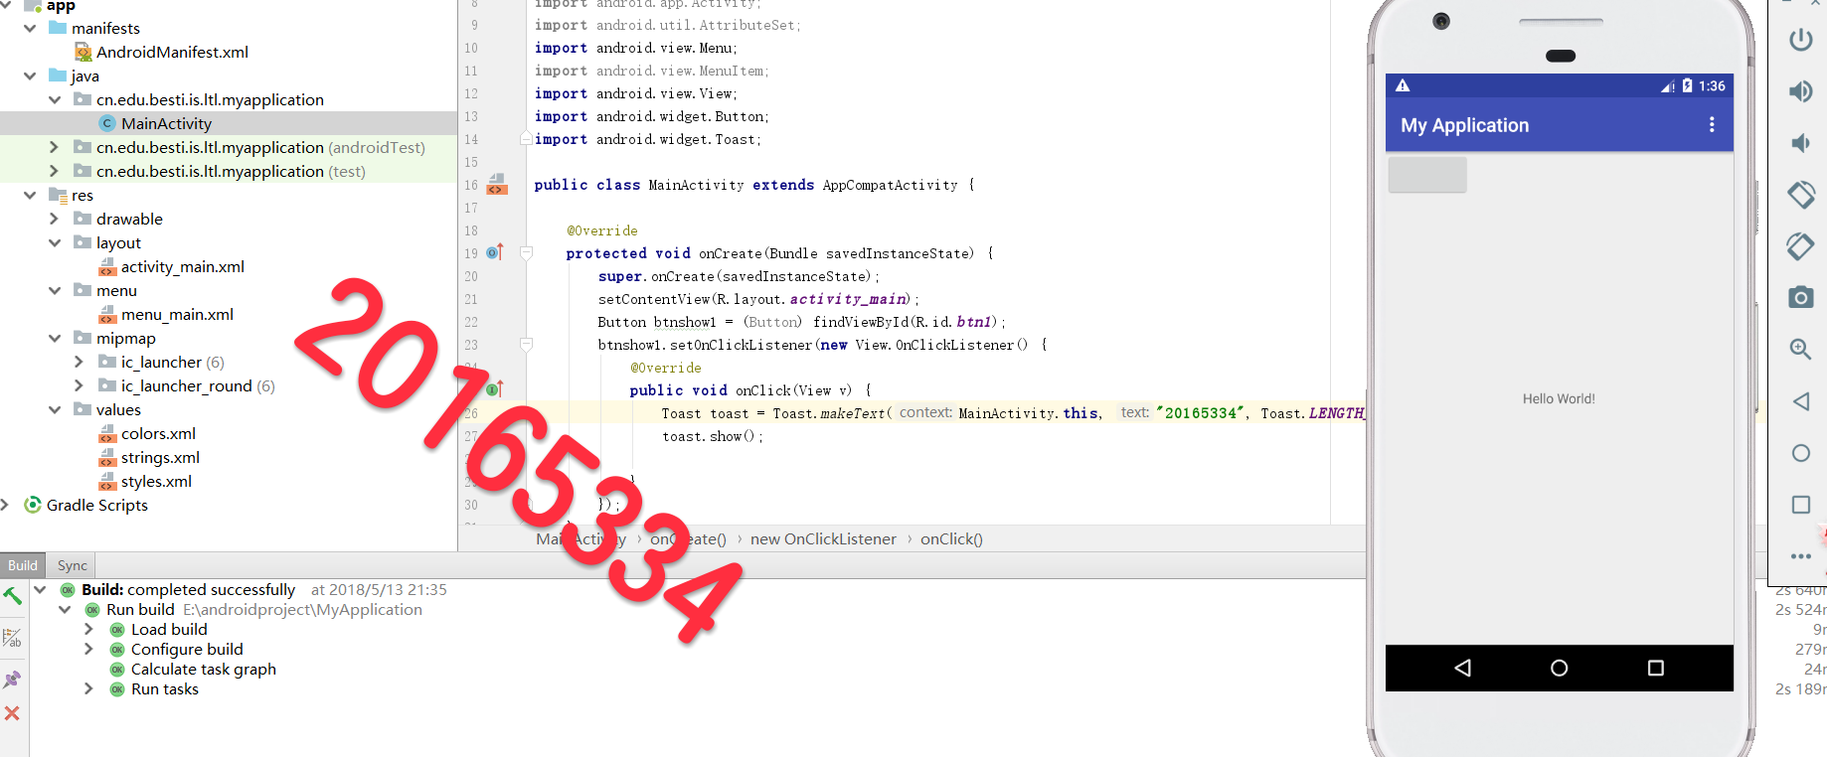Open activity_main.xml layout file

(x=182, y=266)
